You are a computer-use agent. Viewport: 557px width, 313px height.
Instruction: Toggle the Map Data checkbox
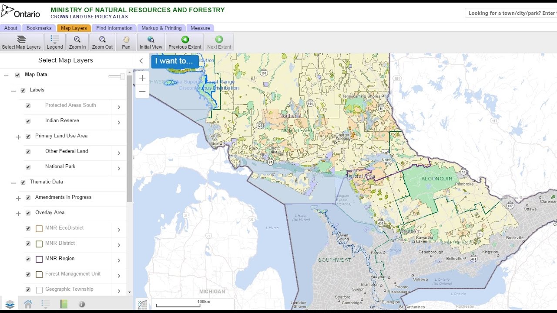[17, 75]
